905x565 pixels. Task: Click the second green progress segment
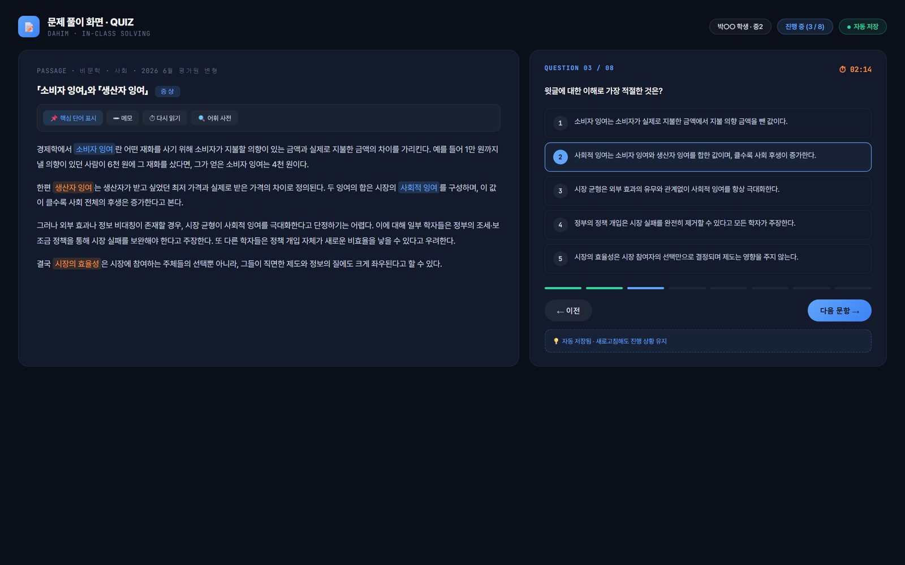pos(604,288)
